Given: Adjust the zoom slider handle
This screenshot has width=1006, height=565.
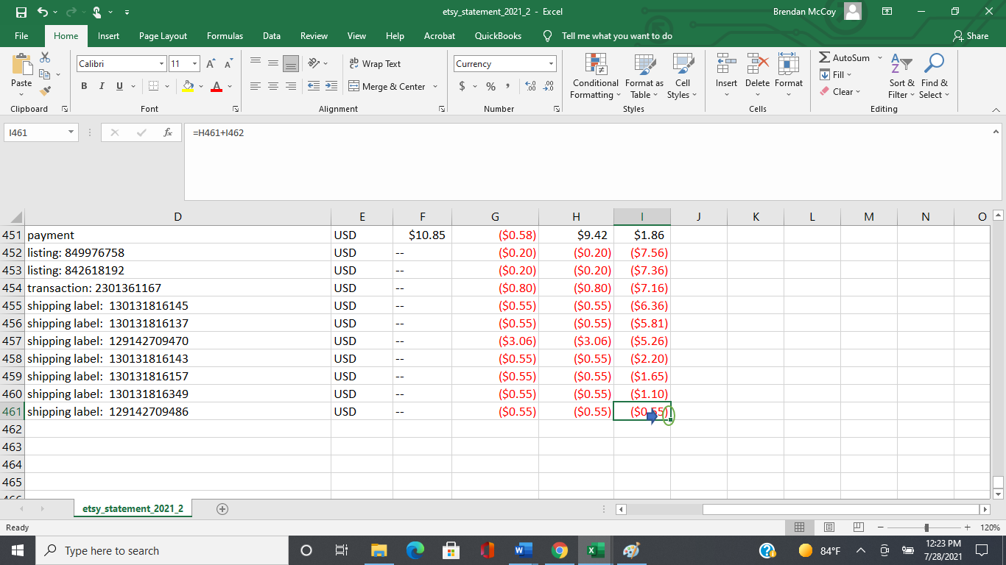Looking at the screenshot, I should point(926,527).
